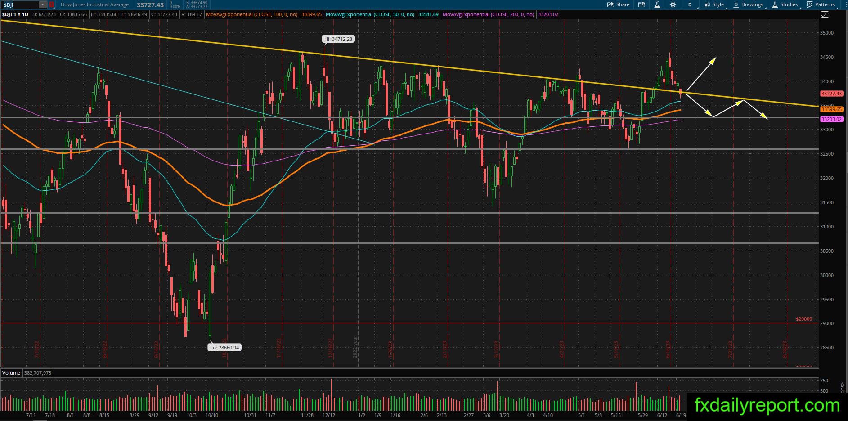Click the Volume study label

click(x=11, y=373)
